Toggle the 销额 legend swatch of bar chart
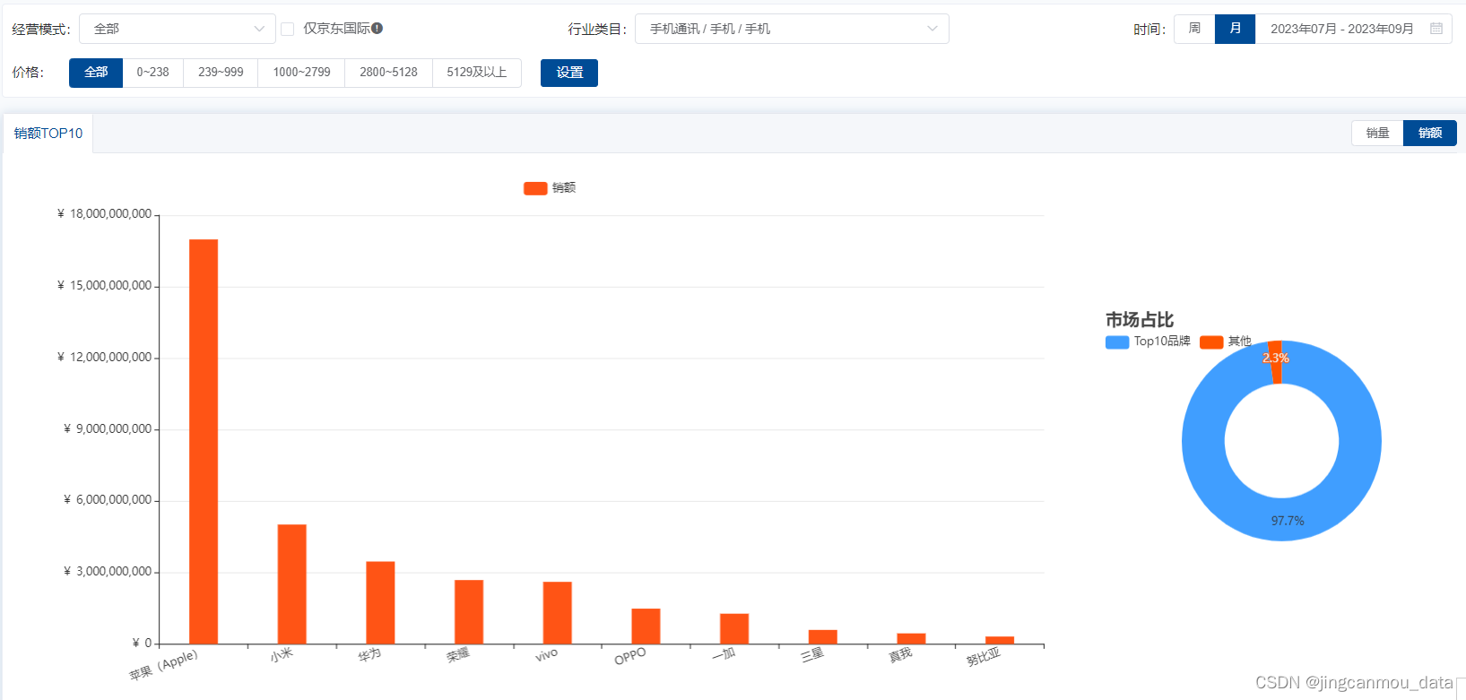Image resolution: width=1466 pixels, height=700 pixels. pos(535,188)
